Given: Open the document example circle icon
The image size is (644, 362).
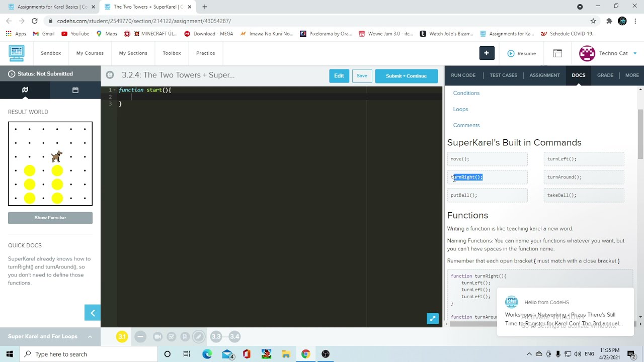Looking at the screenshot, I should click(x=185, y=336).
